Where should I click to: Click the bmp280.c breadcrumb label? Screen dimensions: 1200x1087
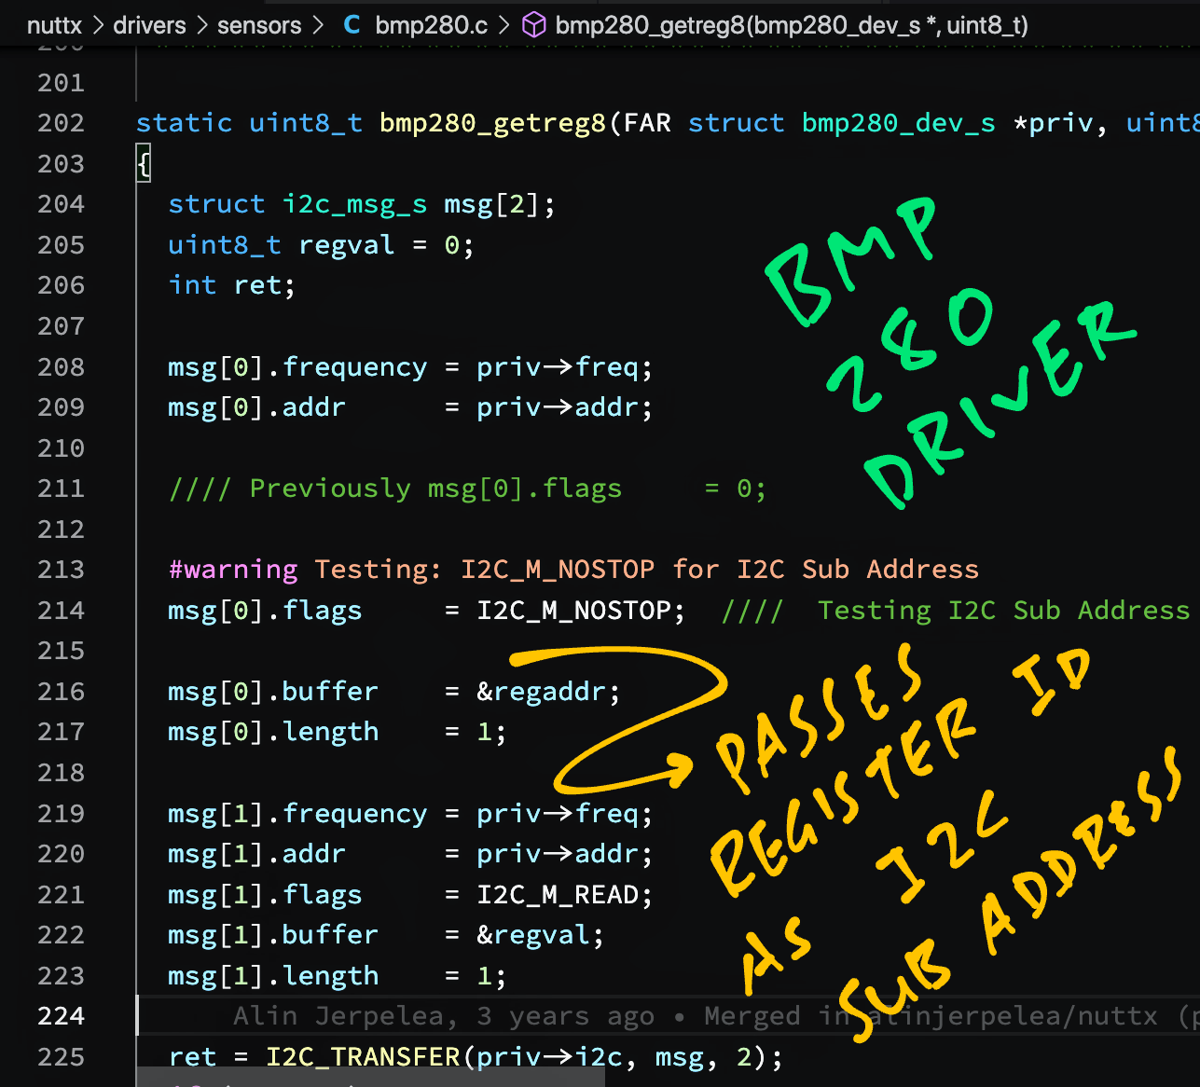click(x=431, y=25)
